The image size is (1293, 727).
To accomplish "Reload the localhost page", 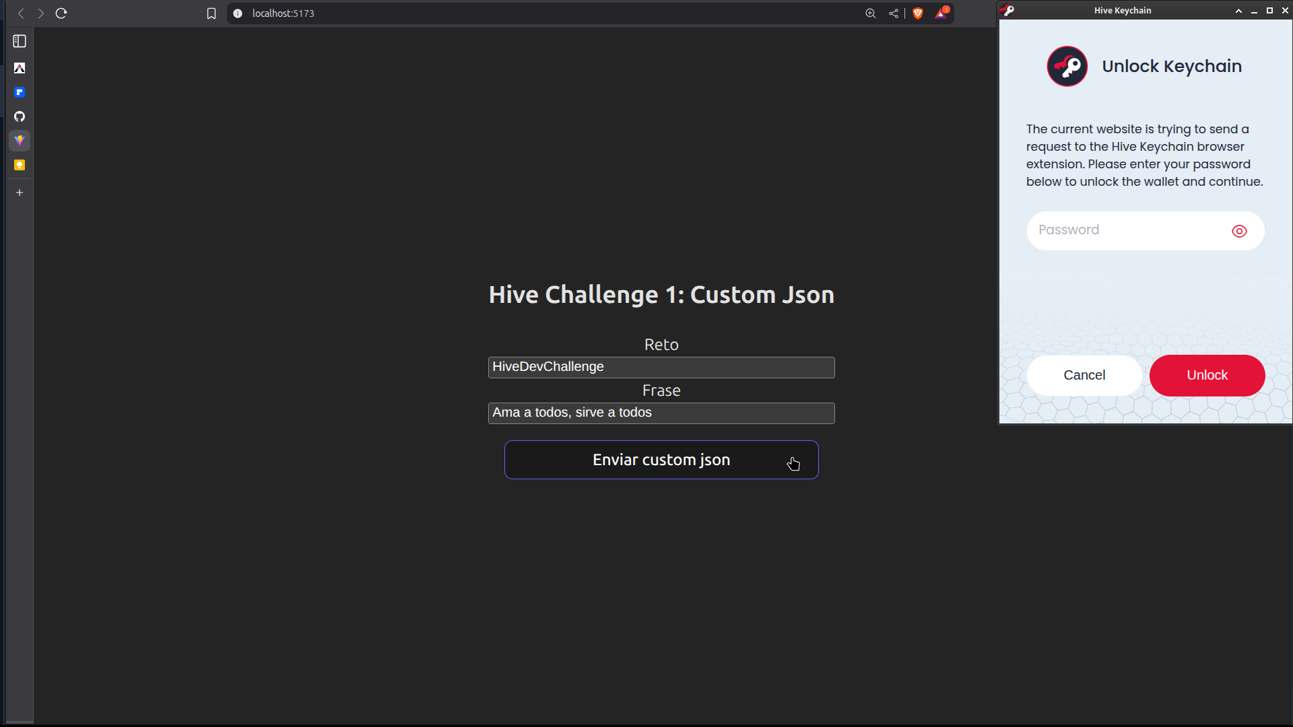I will (x=61, y=13).
